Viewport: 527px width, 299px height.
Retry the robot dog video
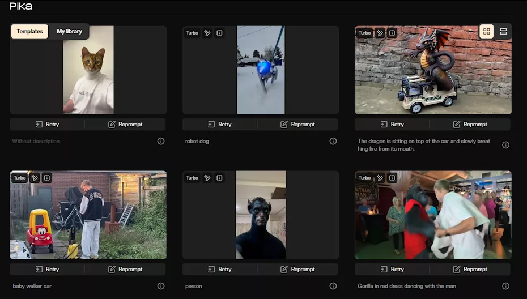point(219,125)
